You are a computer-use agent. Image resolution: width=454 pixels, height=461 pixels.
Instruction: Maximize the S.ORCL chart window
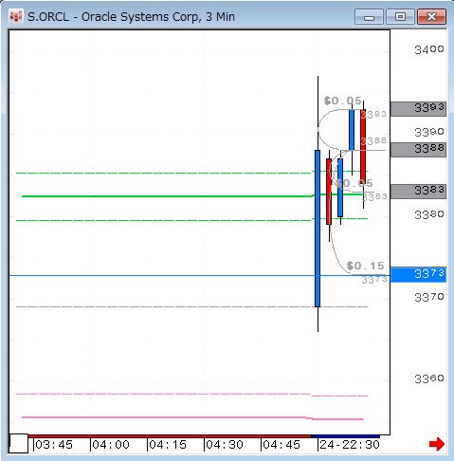tap(400, 16)
